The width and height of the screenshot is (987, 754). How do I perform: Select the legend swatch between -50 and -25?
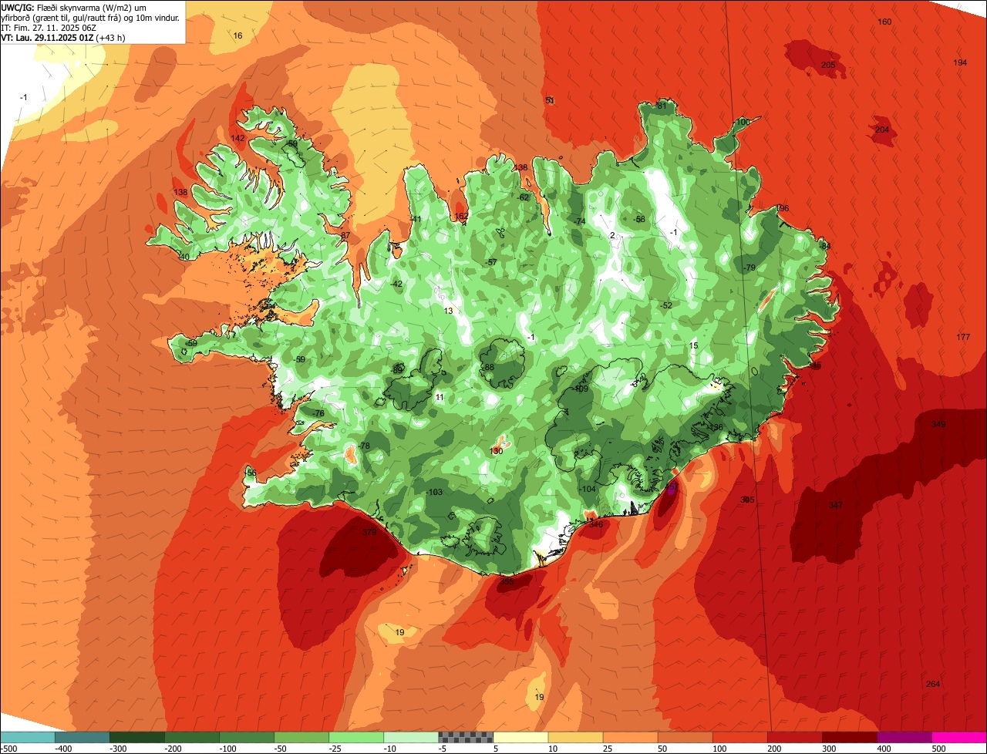(x=301, y=737)
